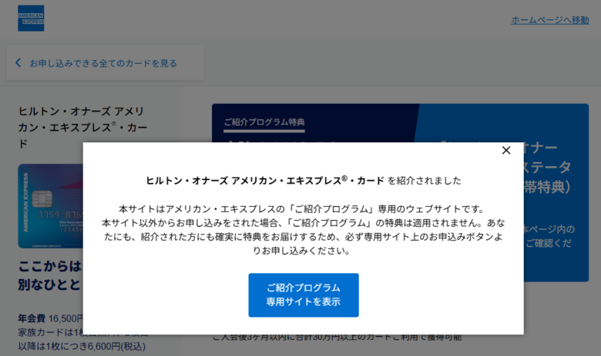Click bold card name in dialog heading
601x356 pixels.
[x=265, y=181]
